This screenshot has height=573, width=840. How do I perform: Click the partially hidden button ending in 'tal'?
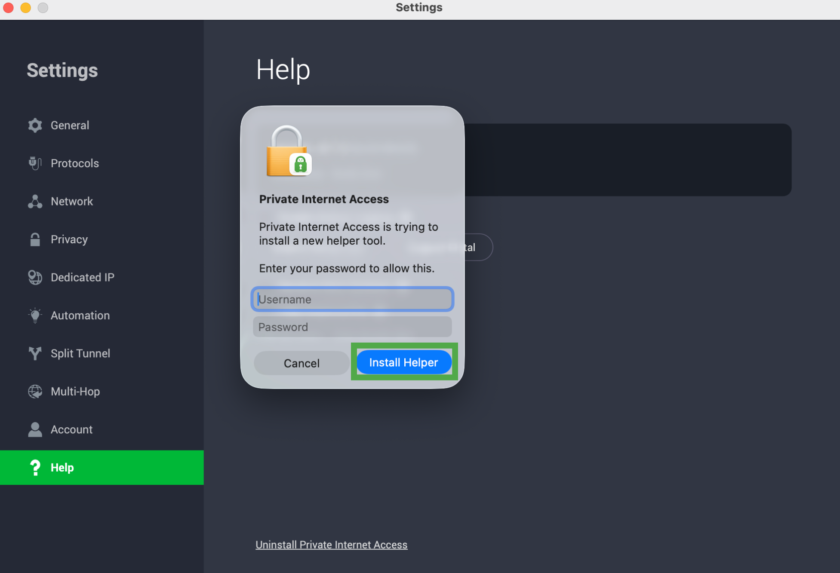click(478, 247)
